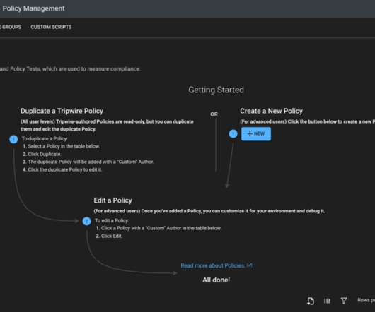The width and height of the screenshot is (375, 312).
Task: Click the Policy Management page title
Action: coord(33,8)
